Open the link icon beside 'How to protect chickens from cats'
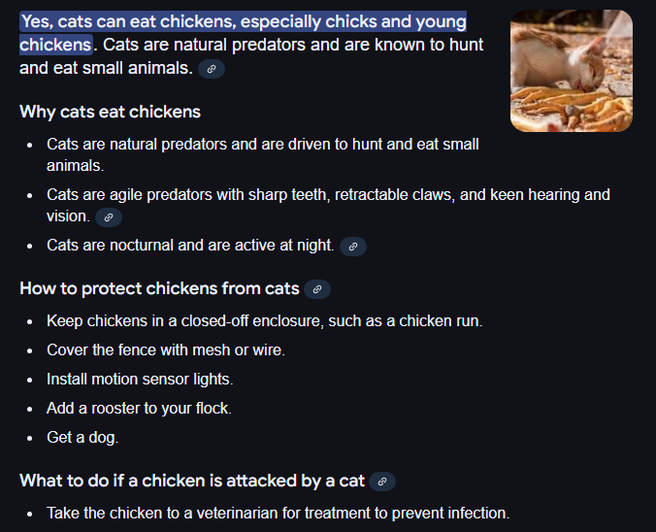This screenshot has width=656, height=532. 317,289
